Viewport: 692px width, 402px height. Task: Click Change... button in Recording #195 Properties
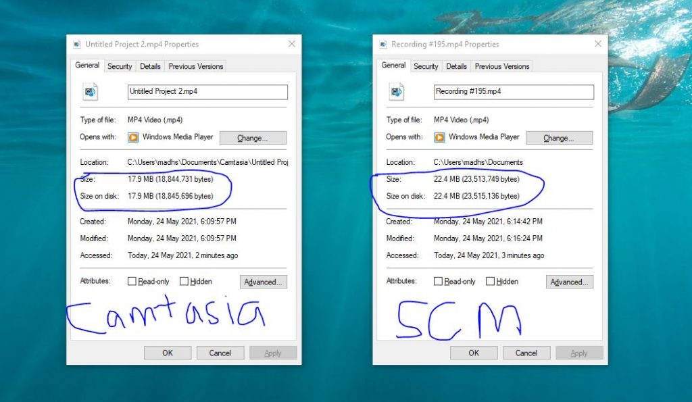559,138
